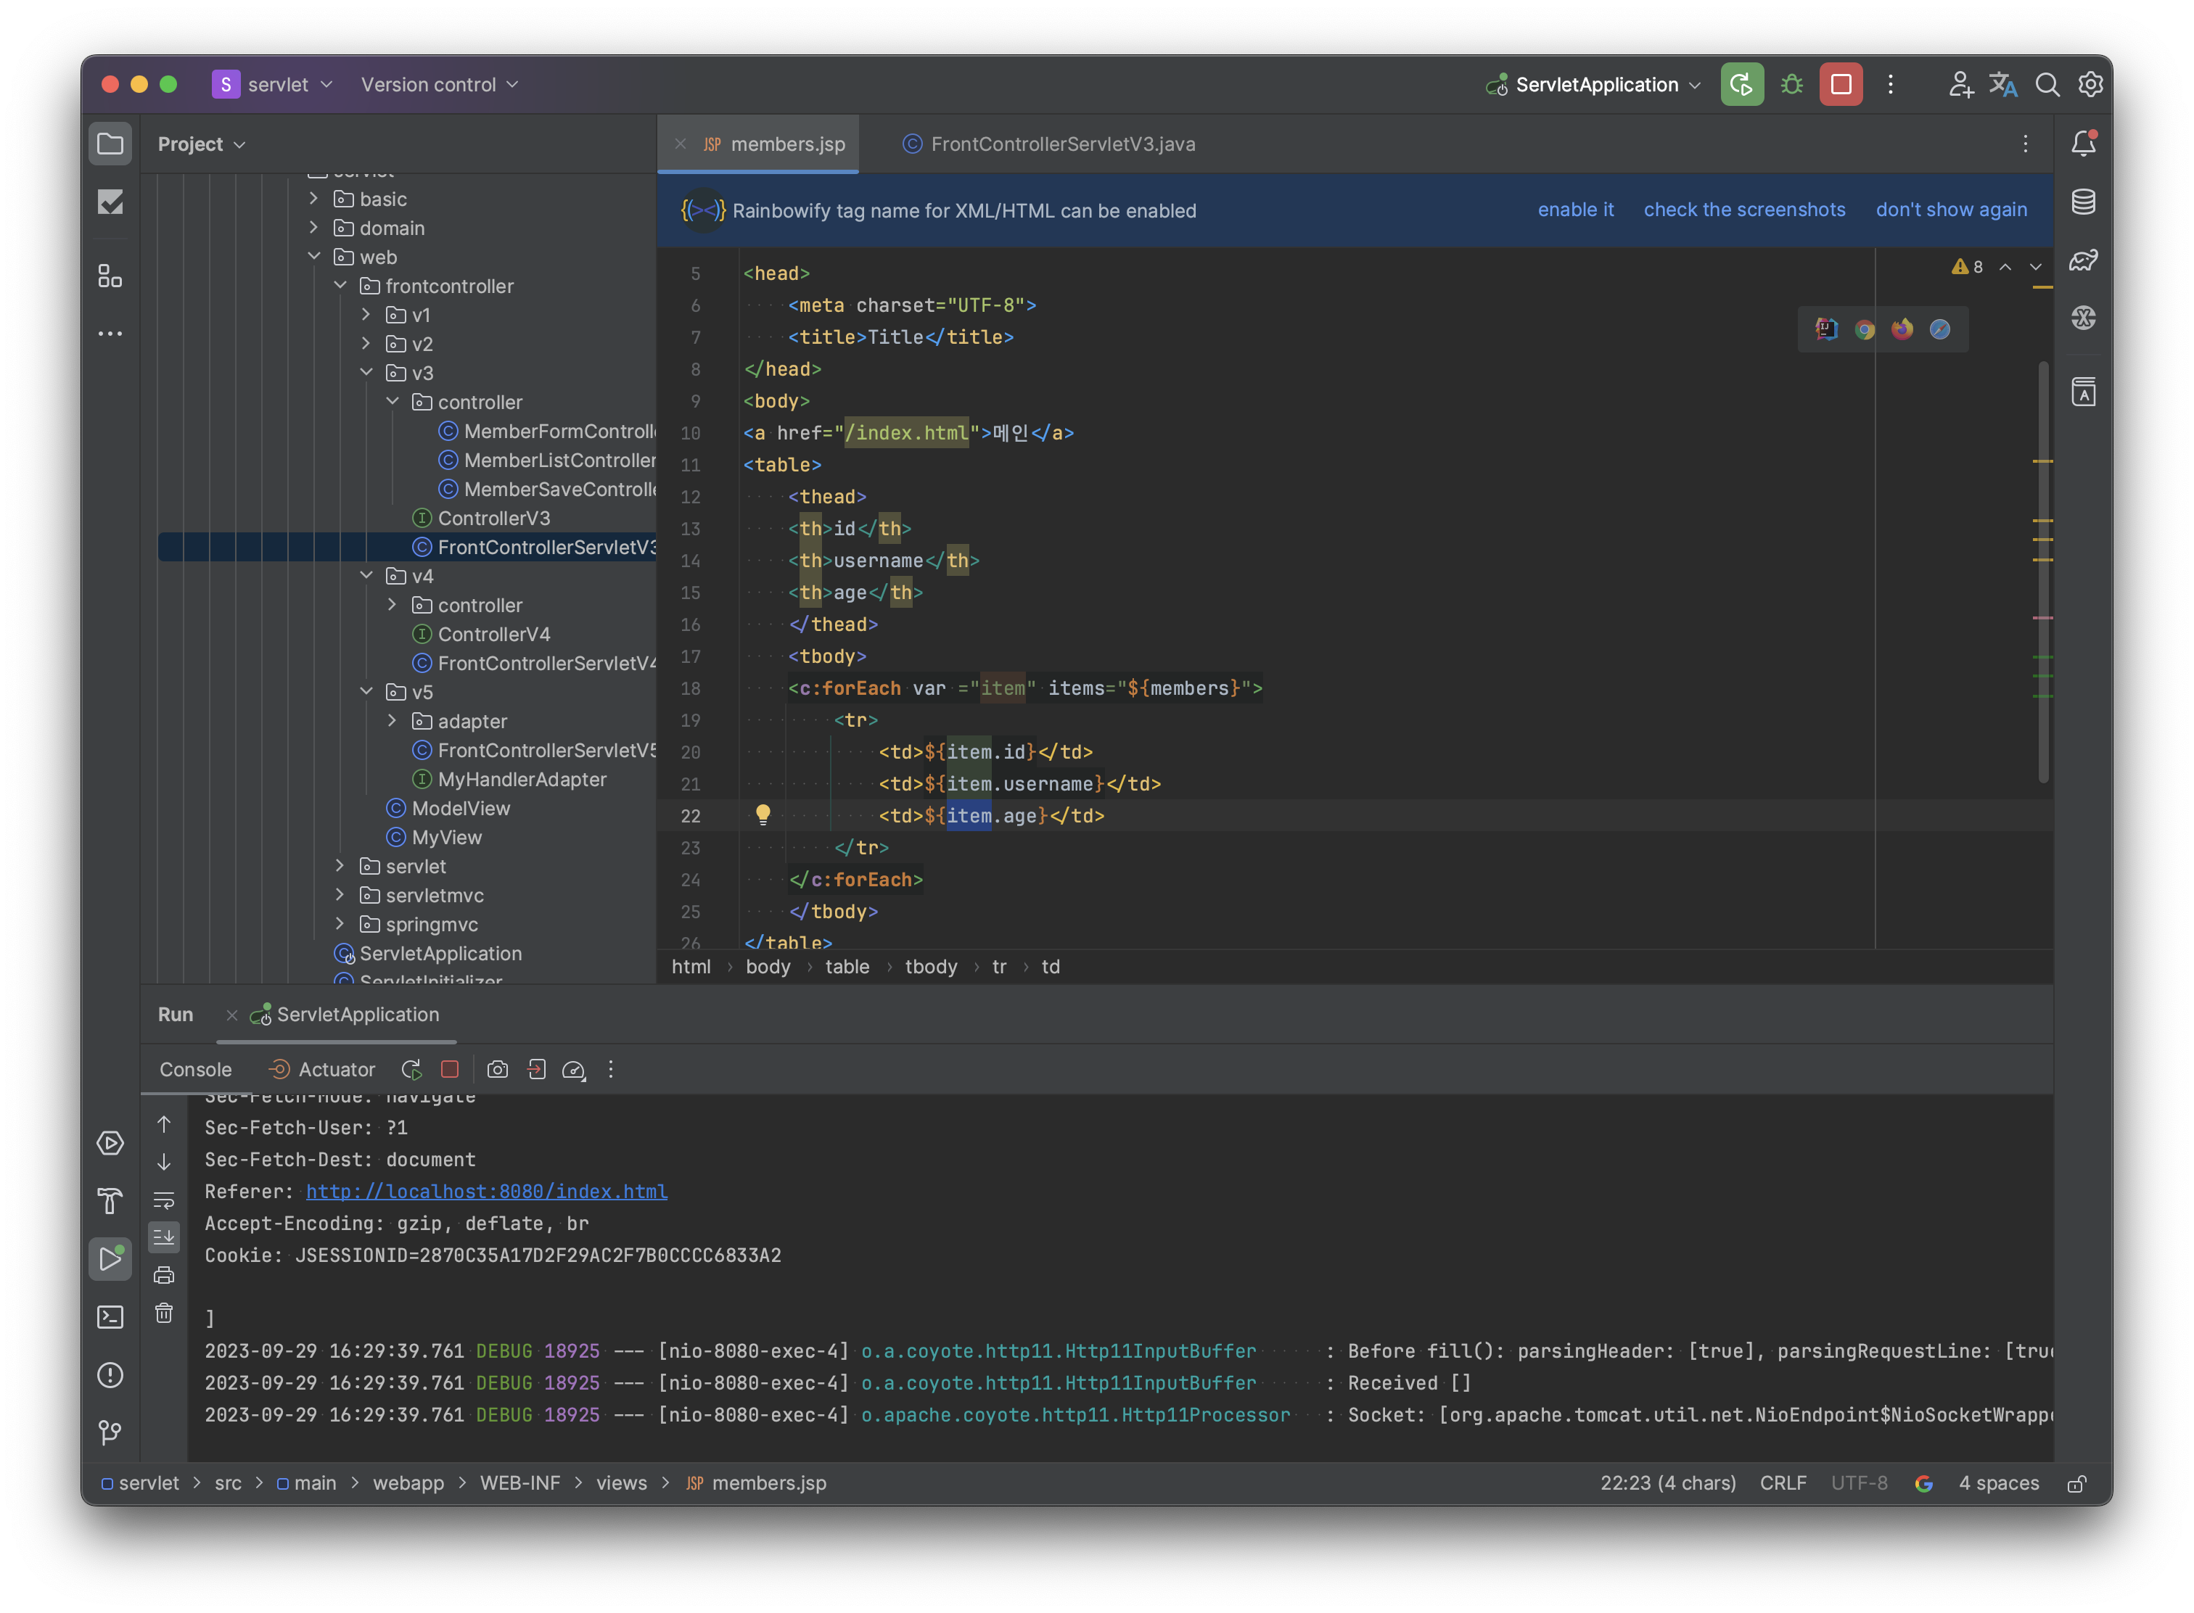Expand the v1 folder
Image resolution: width=2194 pixels, height=1613 pixels.
[366, 314]
